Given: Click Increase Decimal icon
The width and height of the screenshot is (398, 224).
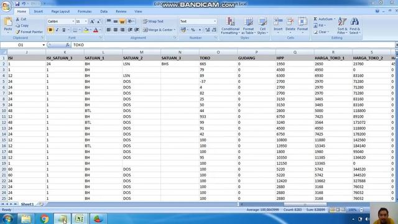Looking at the screenshot, I should click(x=207, y=30).
